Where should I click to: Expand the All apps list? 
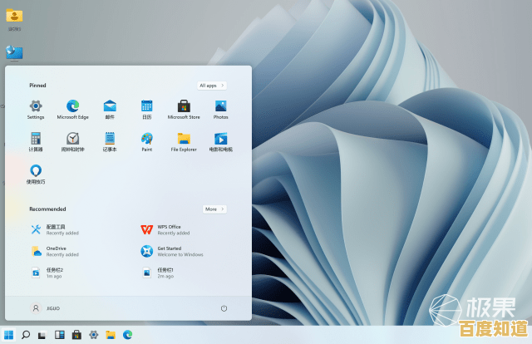coord(212,86)
